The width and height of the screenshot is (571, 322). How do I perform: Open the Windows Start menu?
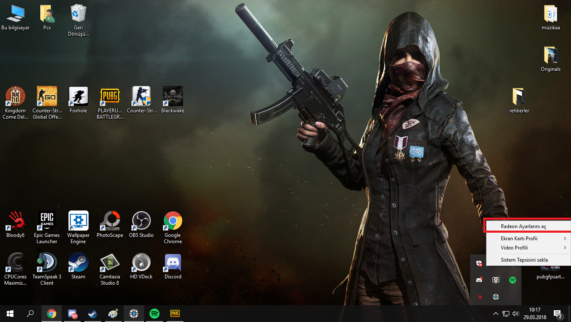tap(10, 314)
